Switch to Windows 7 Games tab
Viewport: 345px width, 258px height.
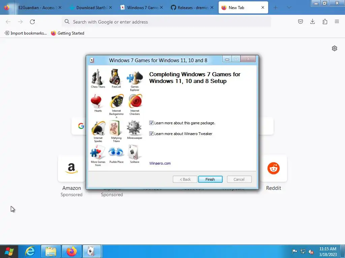pos(142,8)
